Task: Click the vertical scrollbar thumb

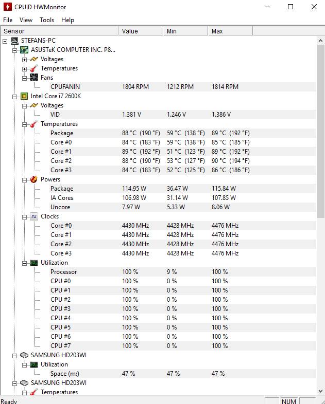Action: 320,128
